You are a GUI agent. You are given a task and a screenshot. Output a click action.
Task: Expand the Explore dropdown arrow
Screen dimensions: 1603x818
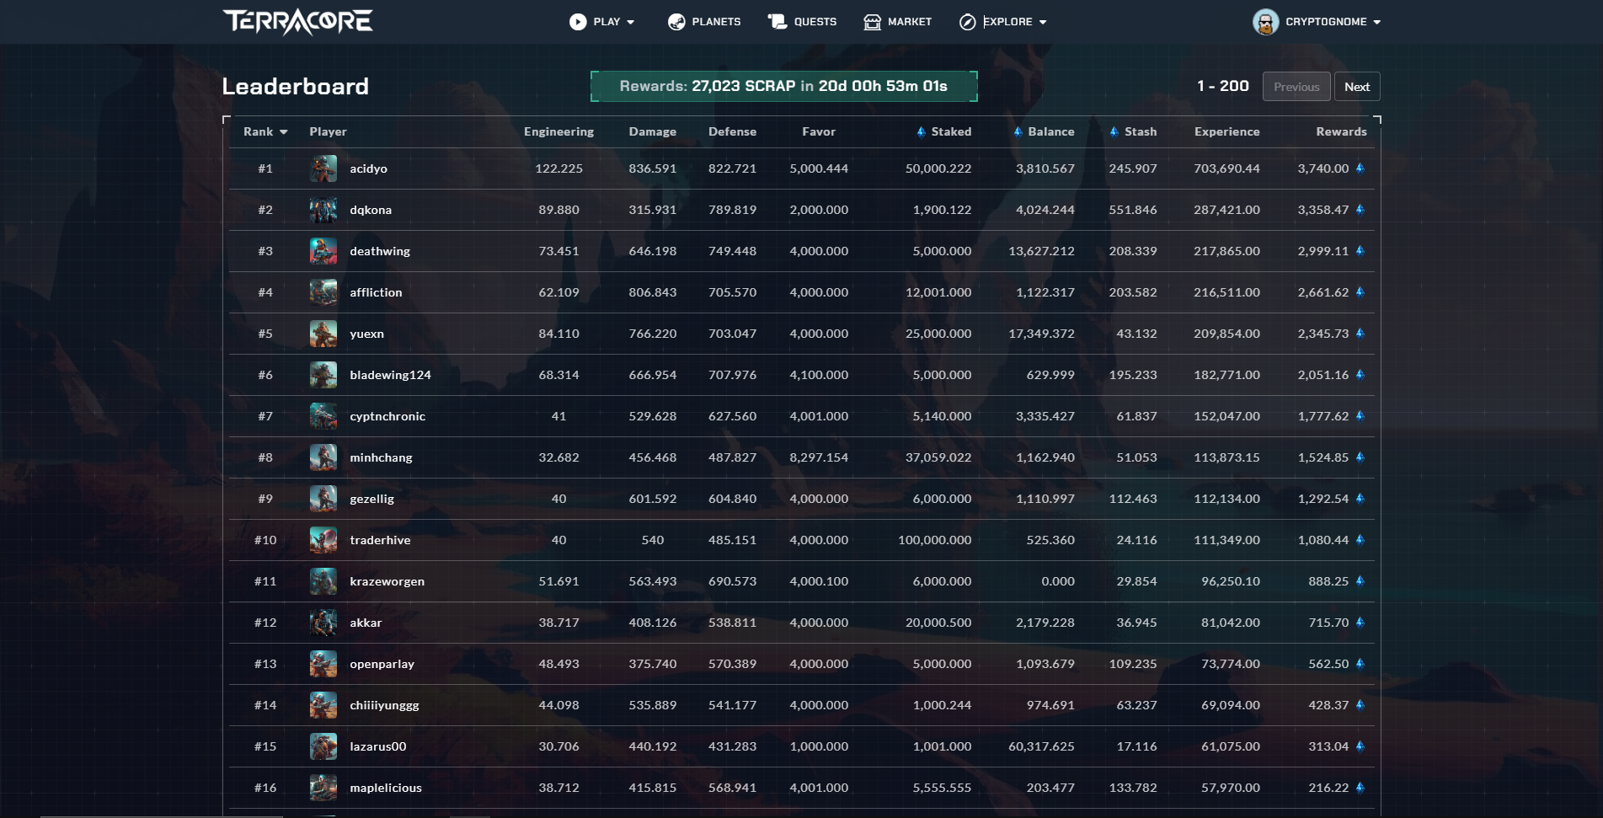pos(1043,23)
